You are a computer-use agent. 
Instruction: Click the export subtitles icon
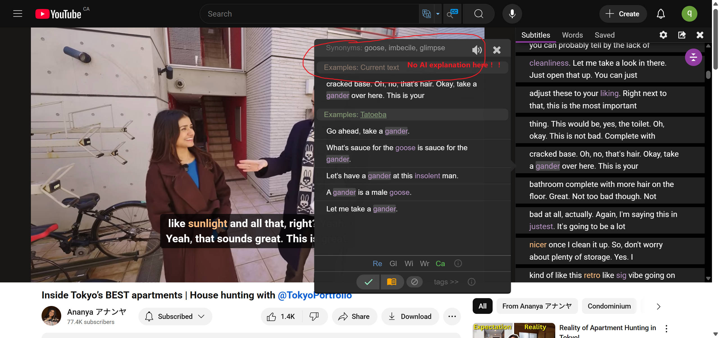click(x=682, y=35)
